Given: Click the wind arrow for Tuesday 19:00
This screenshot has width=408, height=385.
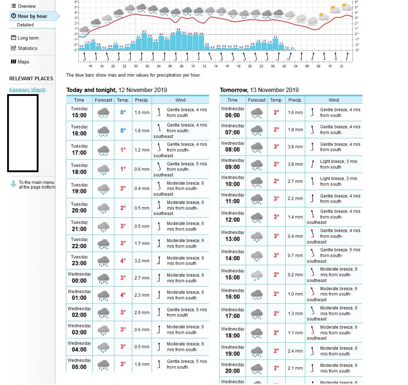Looking at the screenshot, I should click(x=159, y=186).
